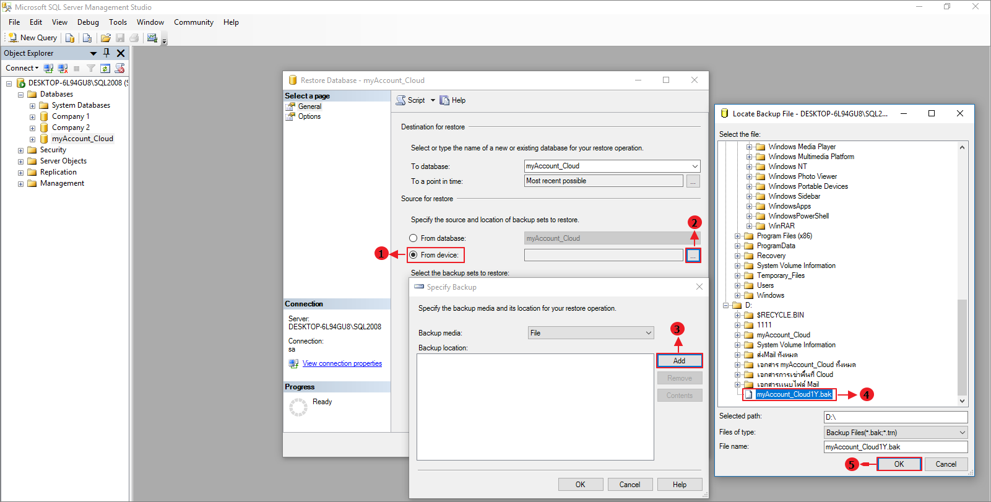Open the Community menu
This screenshot has height=502, width=991.
[194, 22]
